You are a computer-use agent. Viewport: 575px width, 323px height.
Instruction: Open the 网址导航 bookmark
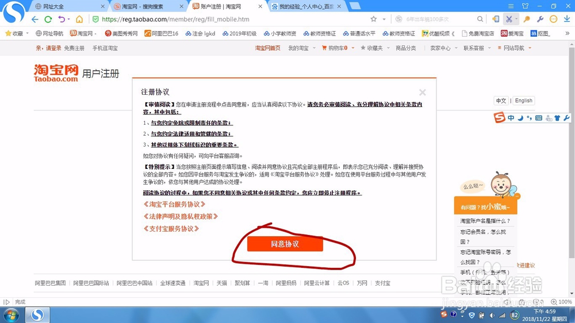point(49,33)
